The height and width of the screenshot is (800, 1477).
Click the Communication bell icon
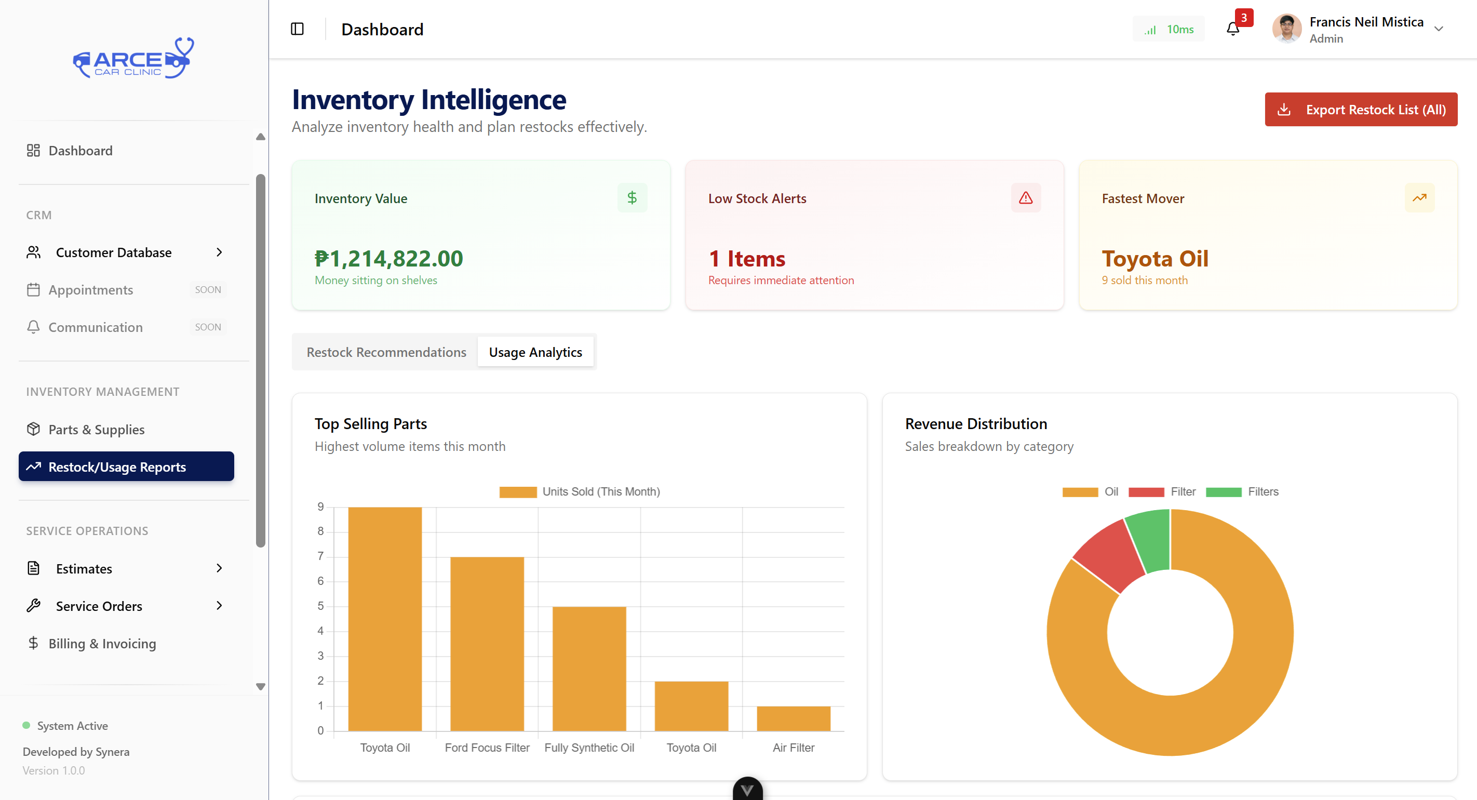[33, 327]
